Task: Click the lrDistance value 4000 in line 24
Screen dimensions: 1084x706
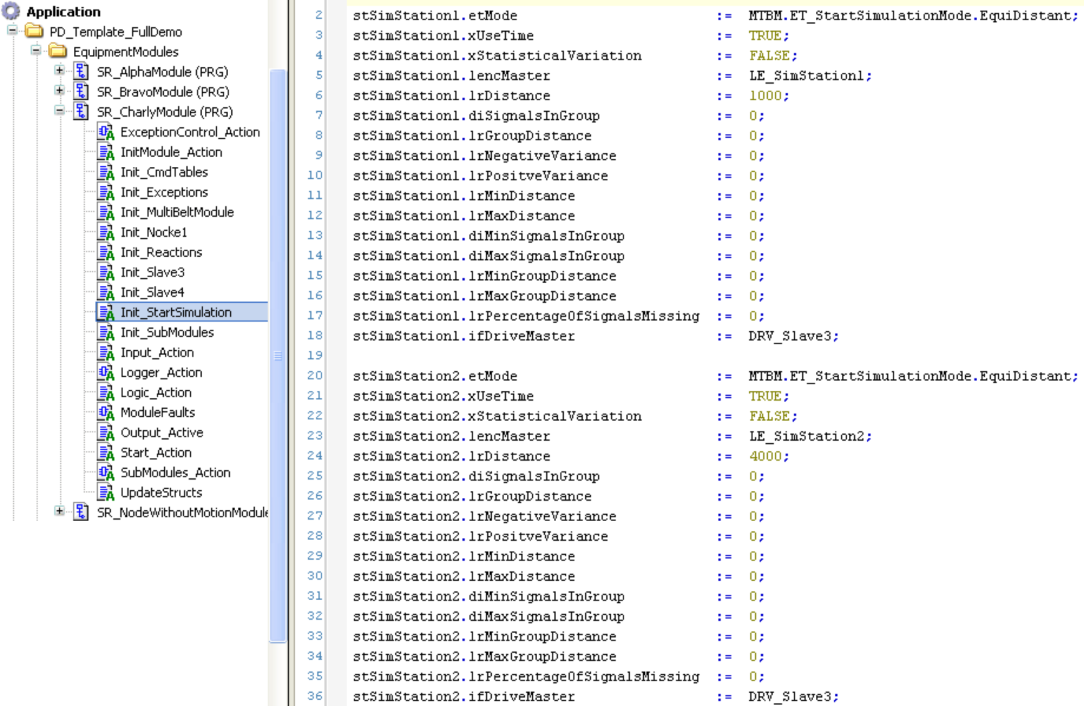Action: tap(765, 456)
